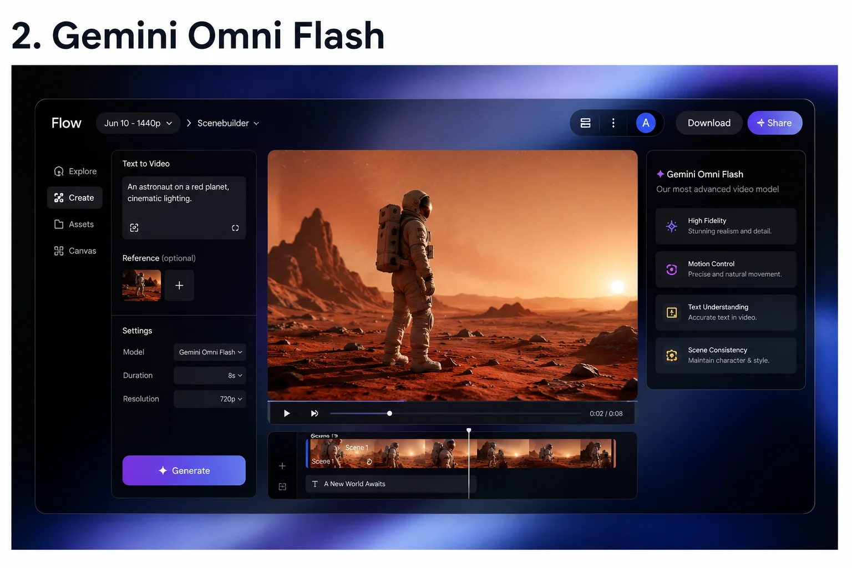This screenshot has height=568, width=852.
Task: Open the Resolution dropdown 720p
Action: [210, 399]
